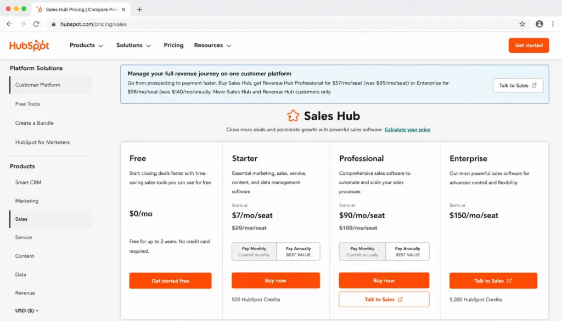Image resolution: width=562 pixels, height=321 pixels.
Task: Close the Sales Hub Pricing tab
Action: coord(123,10)
